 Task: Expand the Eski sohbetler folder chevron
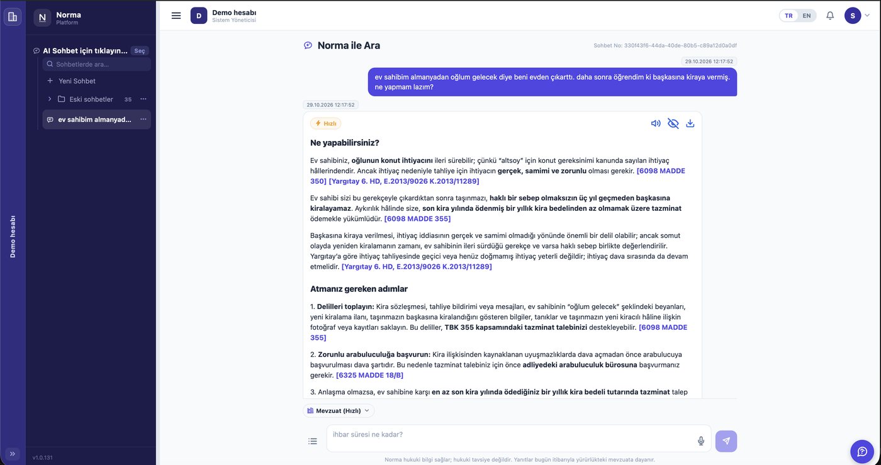pos(50,99)
